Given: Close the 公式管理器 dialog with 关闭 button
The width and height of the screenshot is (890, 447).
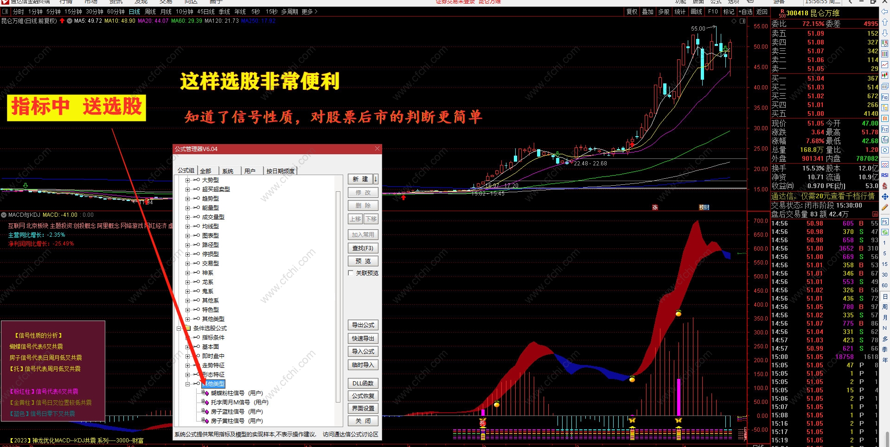Looking at the screenshot, I should pos(363,421).
